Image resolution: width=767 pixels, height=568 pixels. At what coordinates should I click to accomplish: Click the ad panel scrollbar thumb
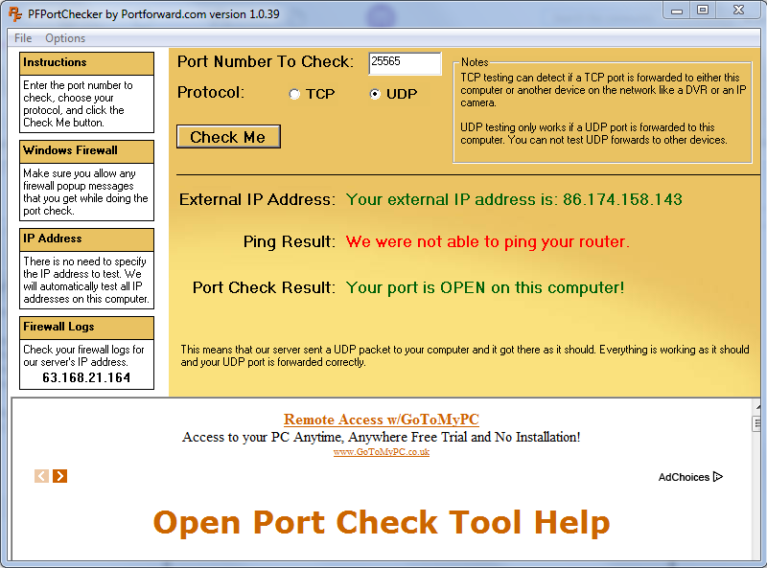pos(756,423)
